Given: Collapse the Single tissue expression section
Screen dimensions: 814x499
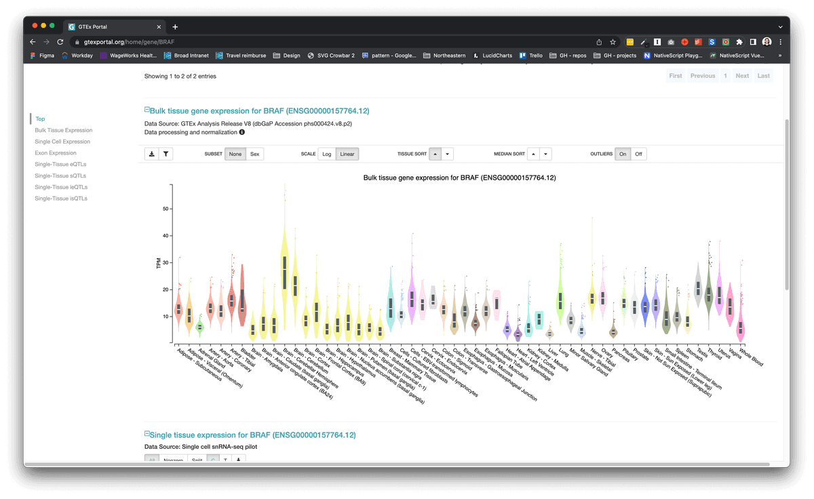Looking at the screenshot, I should tap(147, 434).
